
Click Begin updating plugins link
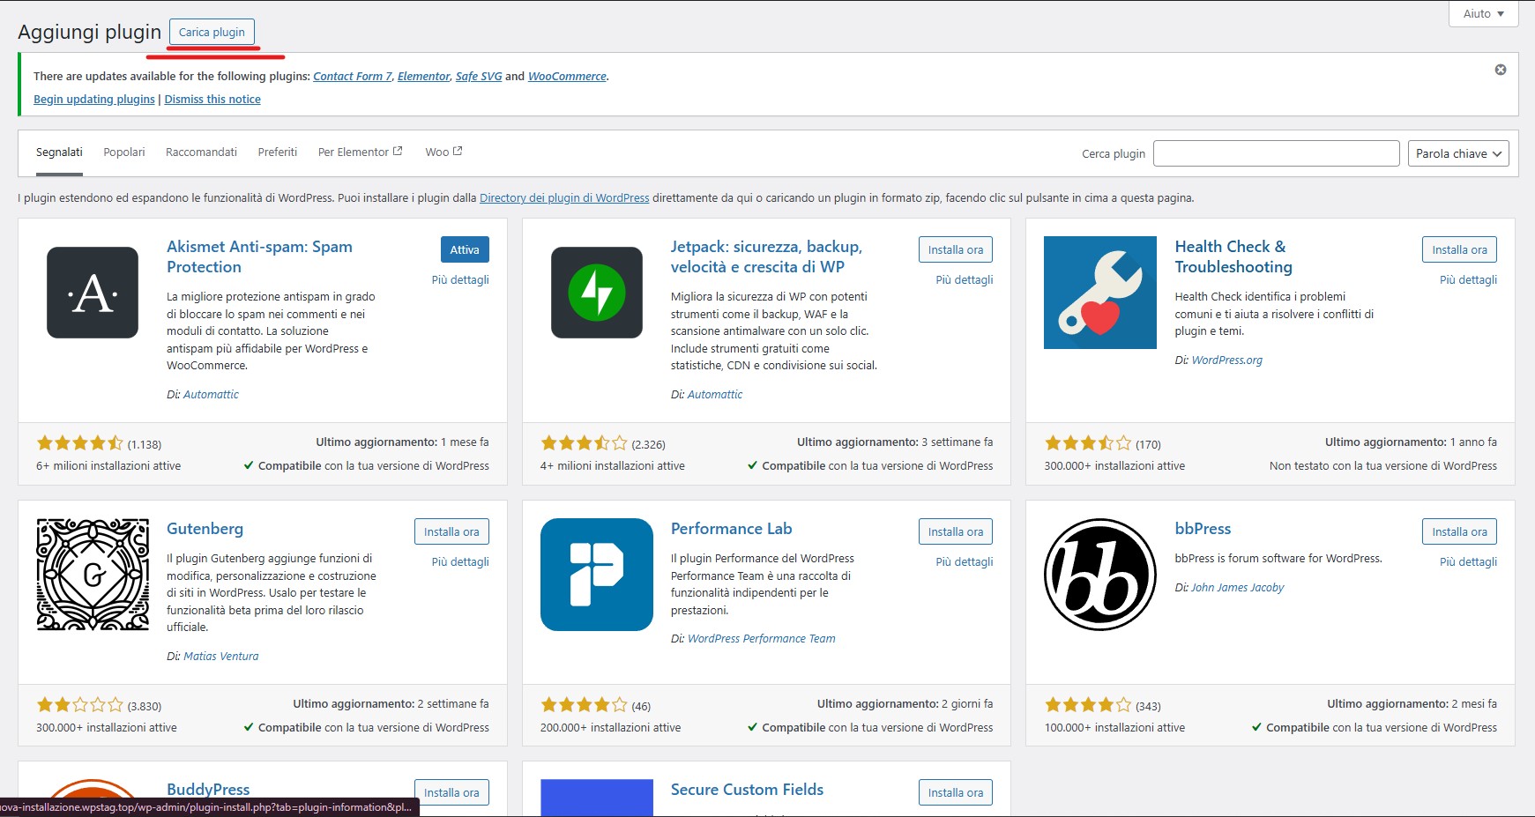pyautogui.click(x=94, y=100)
